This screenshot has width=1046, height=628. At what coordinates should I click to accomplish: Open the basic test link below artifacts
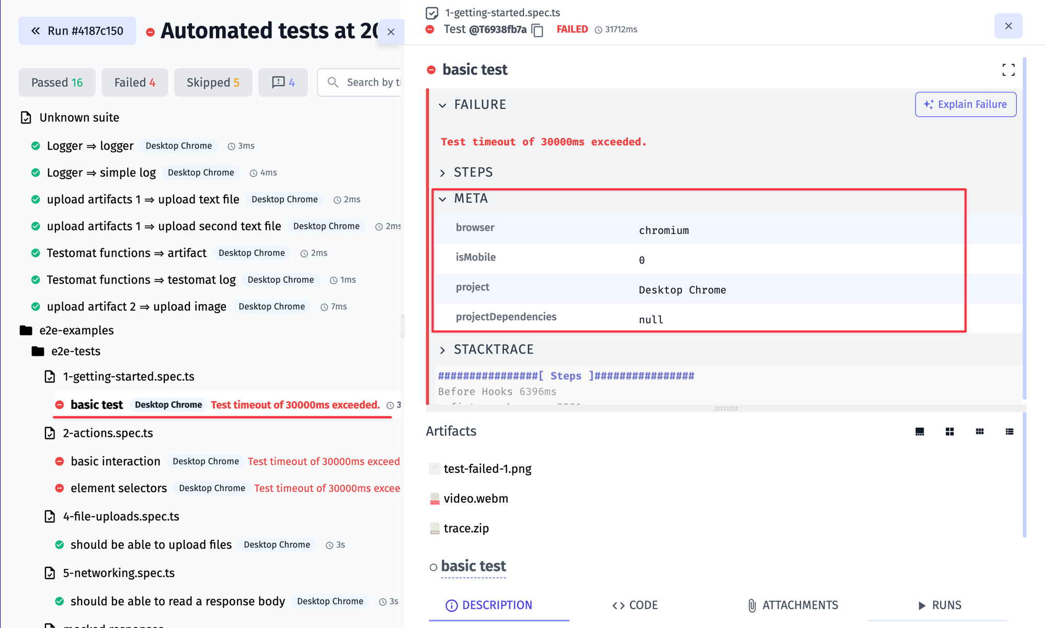coord(473,566)
